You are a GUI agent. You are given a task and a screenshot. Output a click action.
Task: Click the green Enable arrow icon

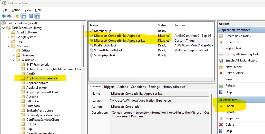click(x=221, y=106)
